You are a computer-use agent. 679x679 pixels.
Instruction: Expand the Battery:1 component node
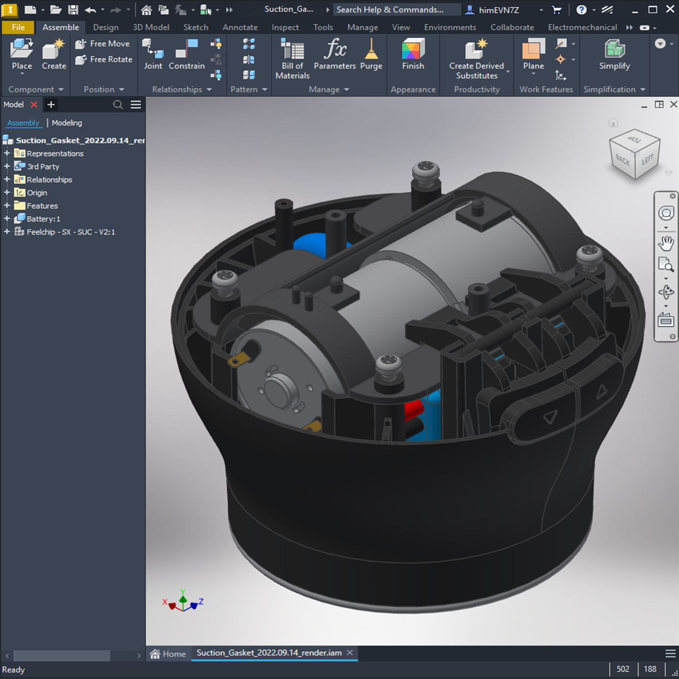(x=7, y=219)
